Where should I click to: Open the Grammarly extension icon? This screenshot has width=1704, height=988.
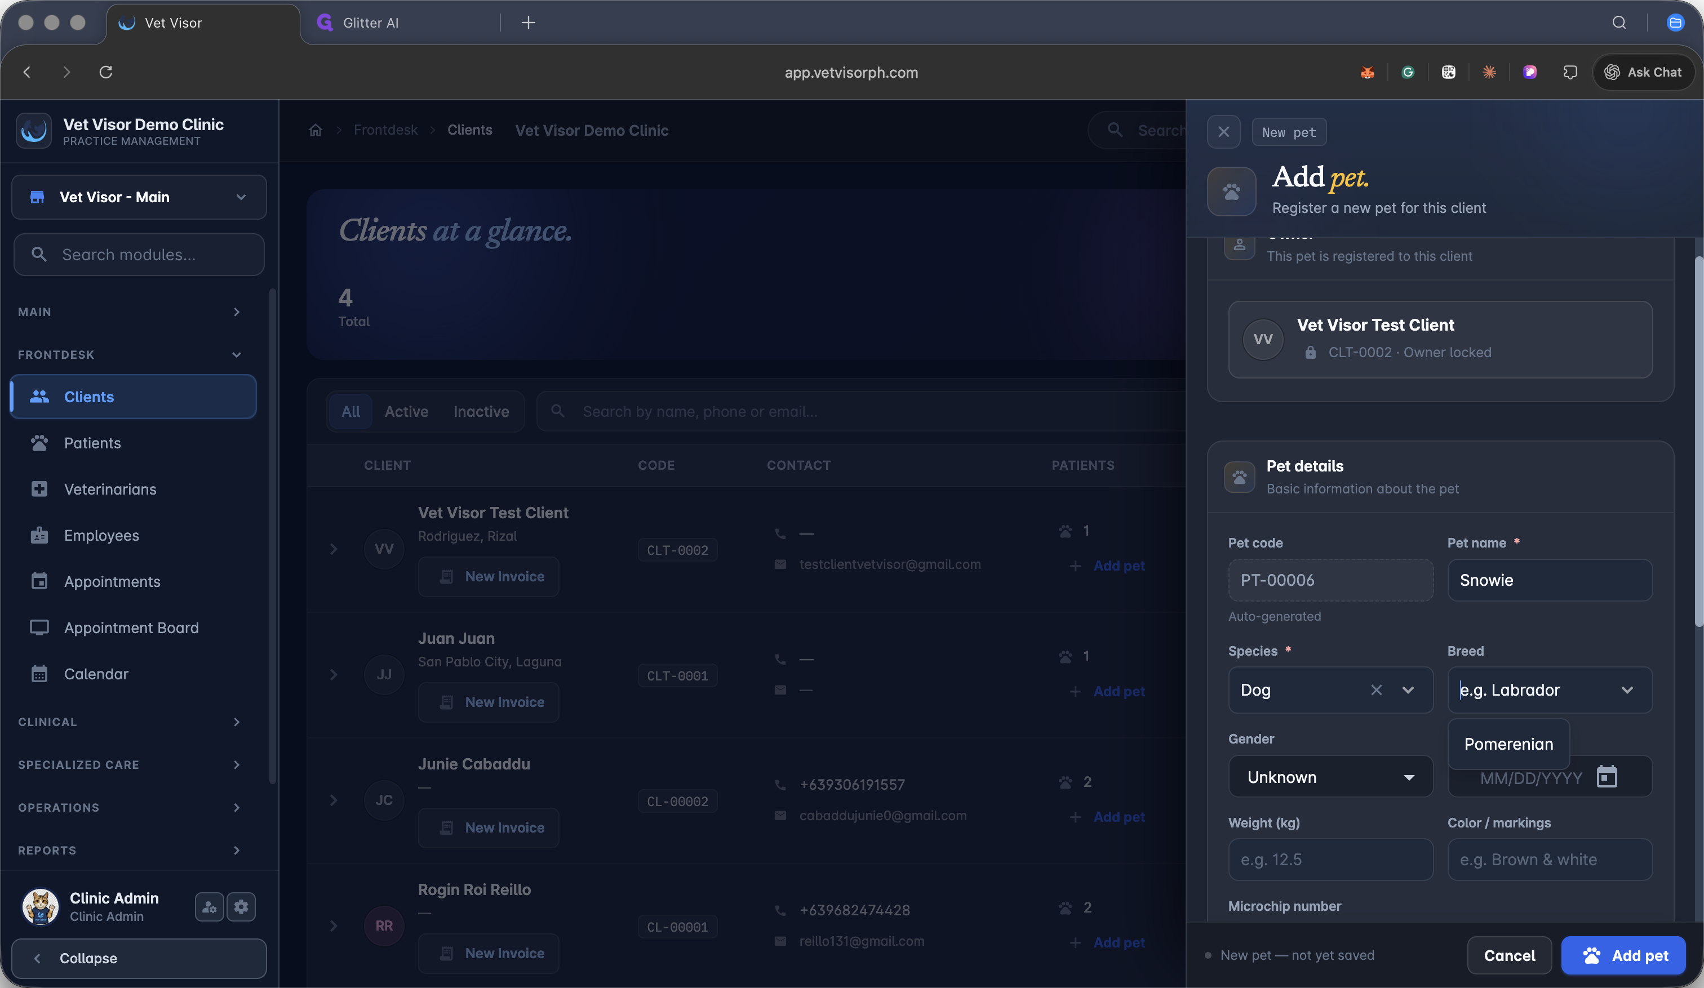(x=1408, y=72)
